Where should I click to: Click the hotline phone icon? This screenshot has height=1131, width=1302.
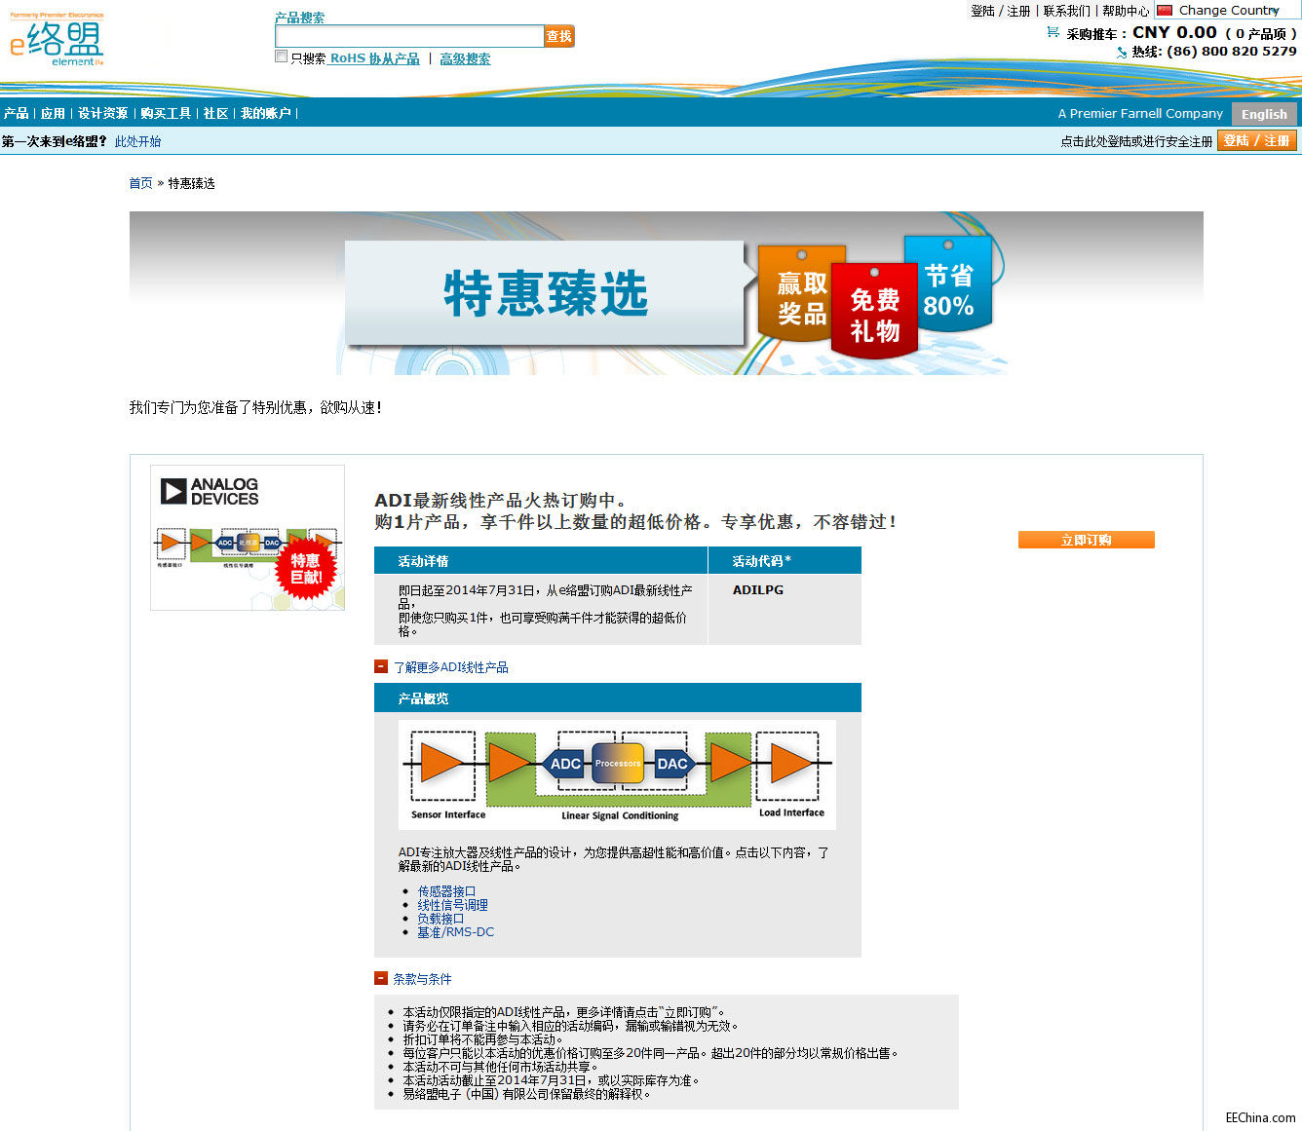click(1122, 53)
